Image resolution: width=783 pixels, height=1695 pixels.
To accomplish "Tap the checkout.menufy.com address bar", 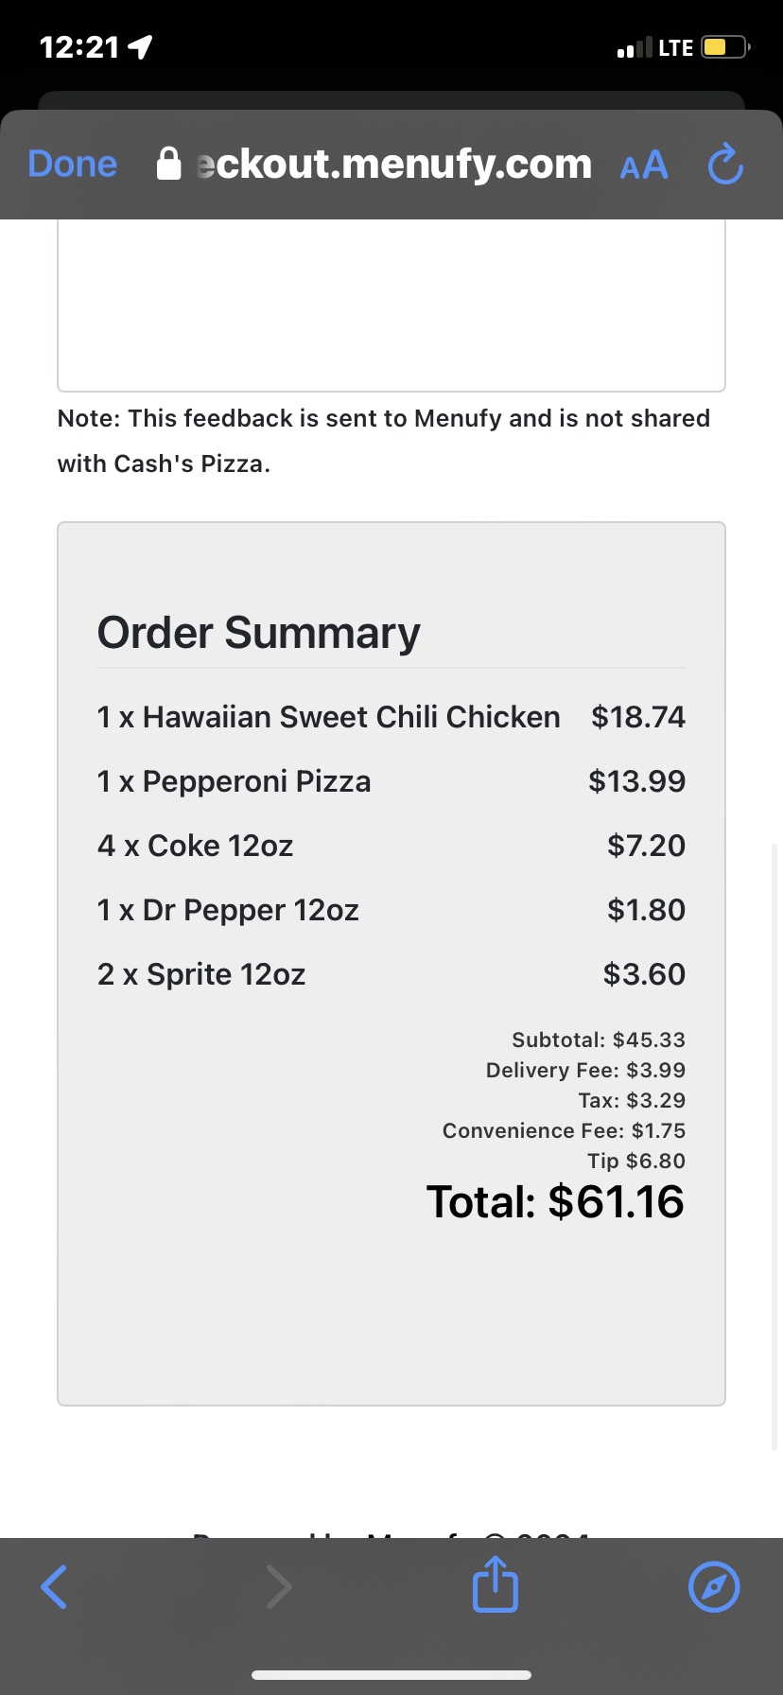I will (393, 165).
